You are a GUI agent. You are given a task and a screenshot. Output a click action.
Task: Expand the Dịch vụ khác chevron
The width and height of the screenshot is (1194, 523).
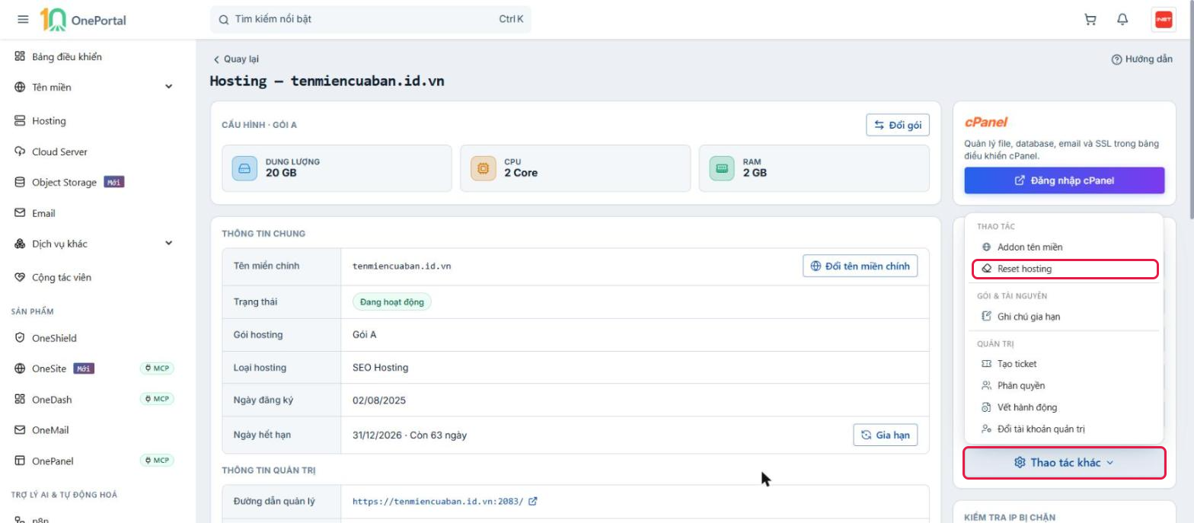click(x=168, y=244)
